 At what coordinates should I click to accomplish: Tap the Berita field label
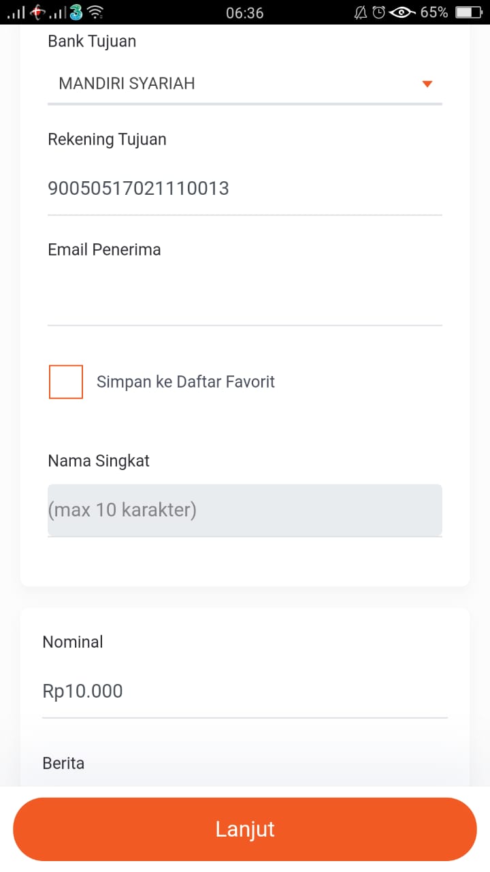click(x=63, y=763)
